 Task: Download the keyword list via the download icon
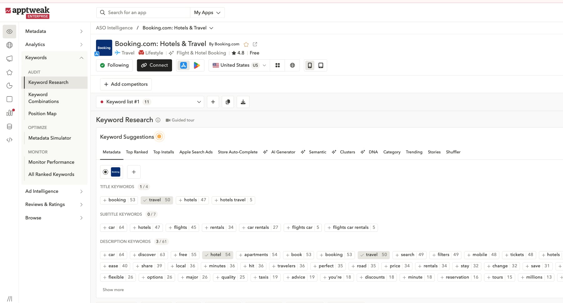[x=243, y=102]
